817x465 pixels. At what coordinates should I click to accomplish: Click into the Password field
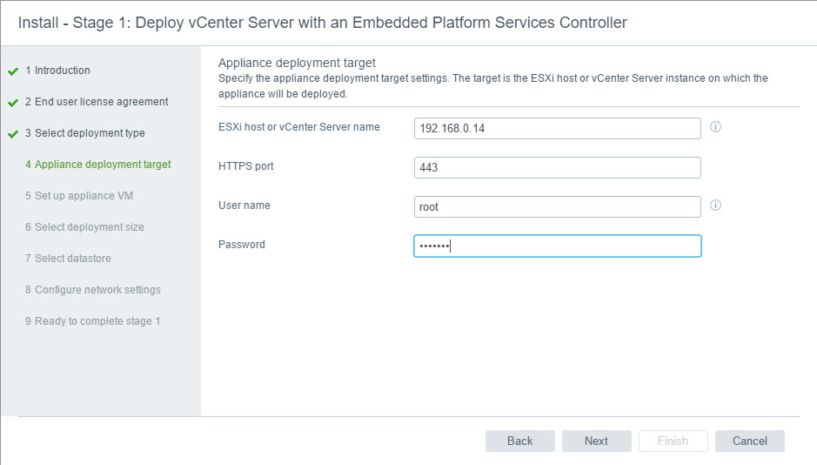point(557,246)
